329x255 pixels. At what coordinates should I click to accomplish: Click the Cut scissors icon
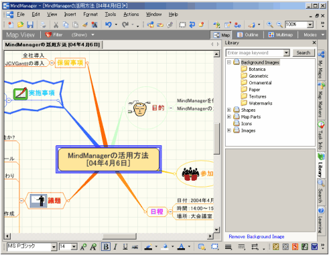[56, 25]
